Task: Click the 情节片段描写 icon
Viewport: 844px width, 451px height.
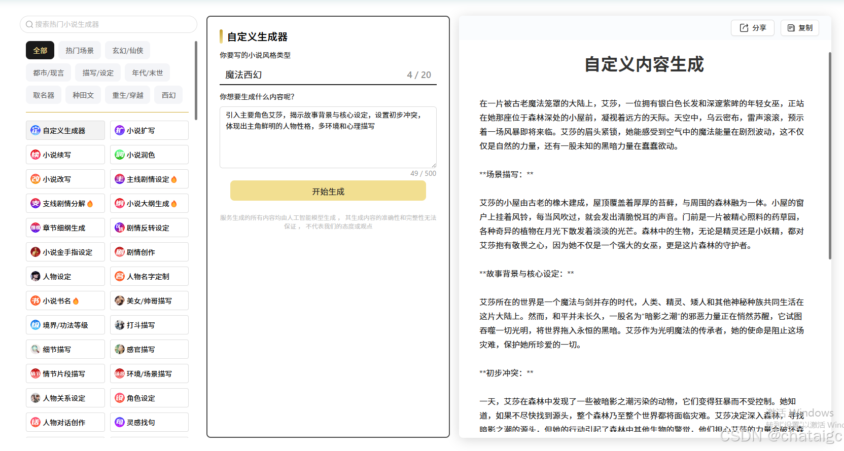Action: tap(36, 373)
